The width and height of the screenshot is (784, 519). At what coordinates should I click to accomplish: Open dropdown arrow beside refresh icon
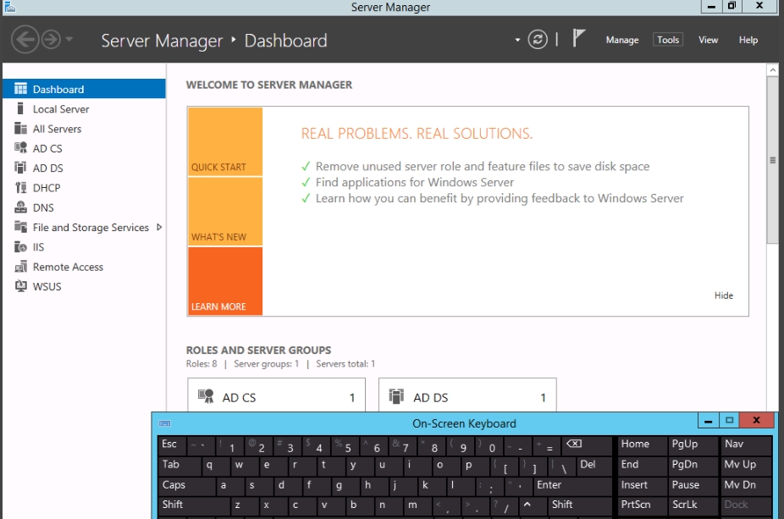(x=517, y=40)
